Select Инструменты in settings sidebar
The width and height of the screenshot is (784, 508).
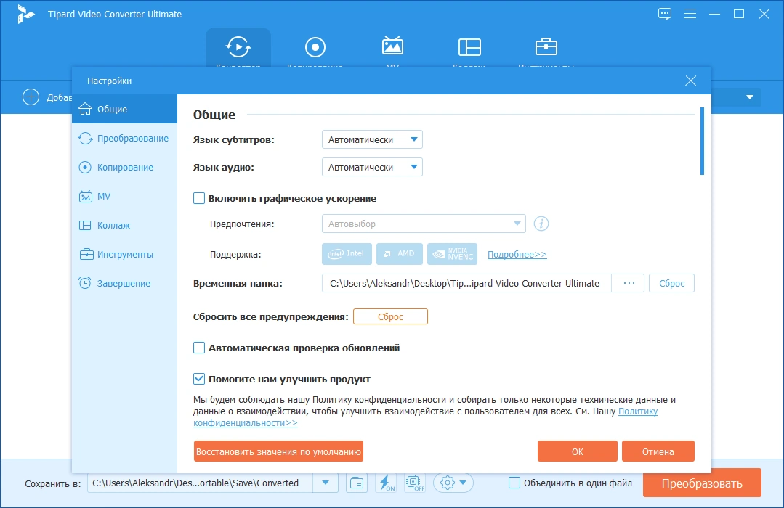click(124, 254)
